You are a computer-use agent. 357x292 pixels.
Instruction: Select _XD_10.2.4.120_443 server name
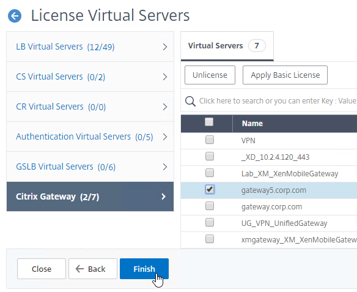[275, 157]
